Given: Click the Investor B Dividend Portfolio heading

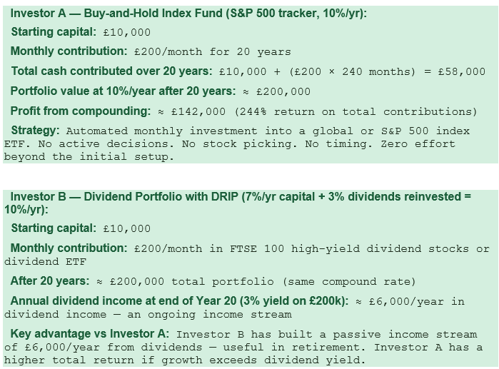Looking at the screenshot, I should 238,203.
